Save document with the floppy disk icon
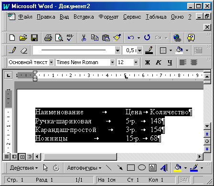Screen dimensions: 214x186 (x=34, y=38)
